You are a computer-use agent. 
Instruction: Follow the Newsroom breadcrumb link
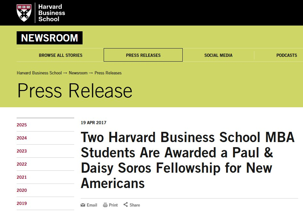pyautogui.click(x=78, y=73)
